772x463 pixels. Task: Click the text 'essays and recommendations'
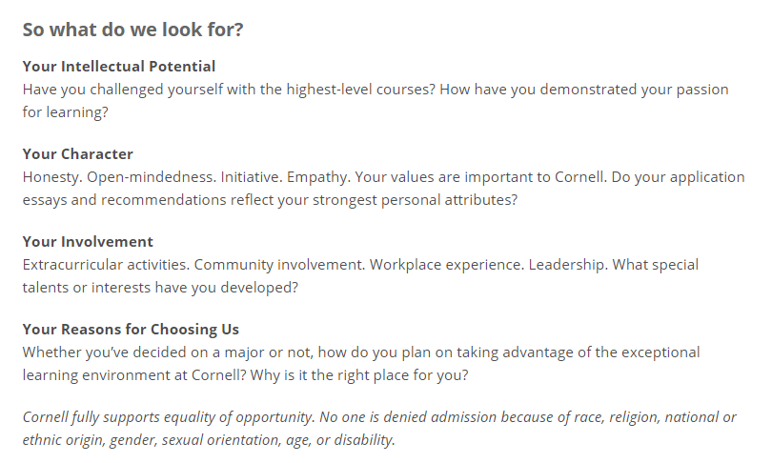[x=124, y=200]
